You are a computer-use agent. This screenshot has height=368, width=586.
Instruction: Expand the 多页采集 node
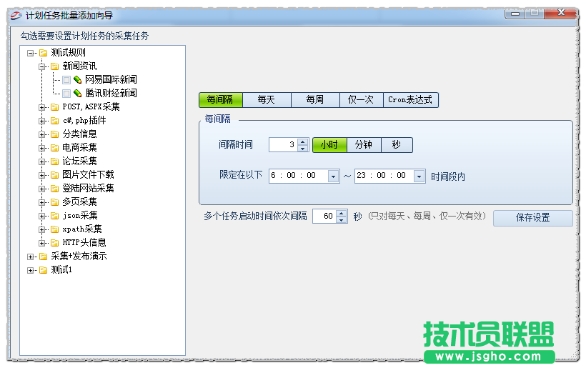[42, 202]
